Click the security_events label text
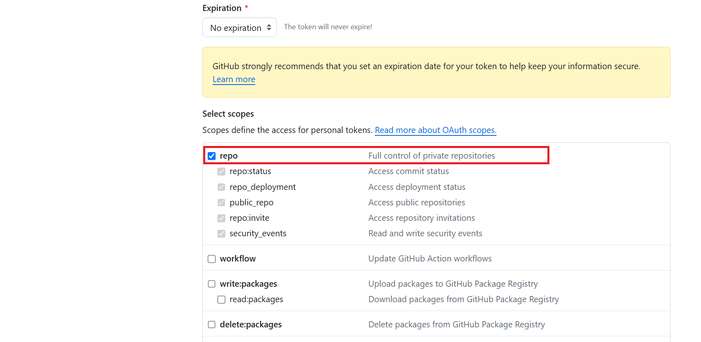 [x=258, y=233]
